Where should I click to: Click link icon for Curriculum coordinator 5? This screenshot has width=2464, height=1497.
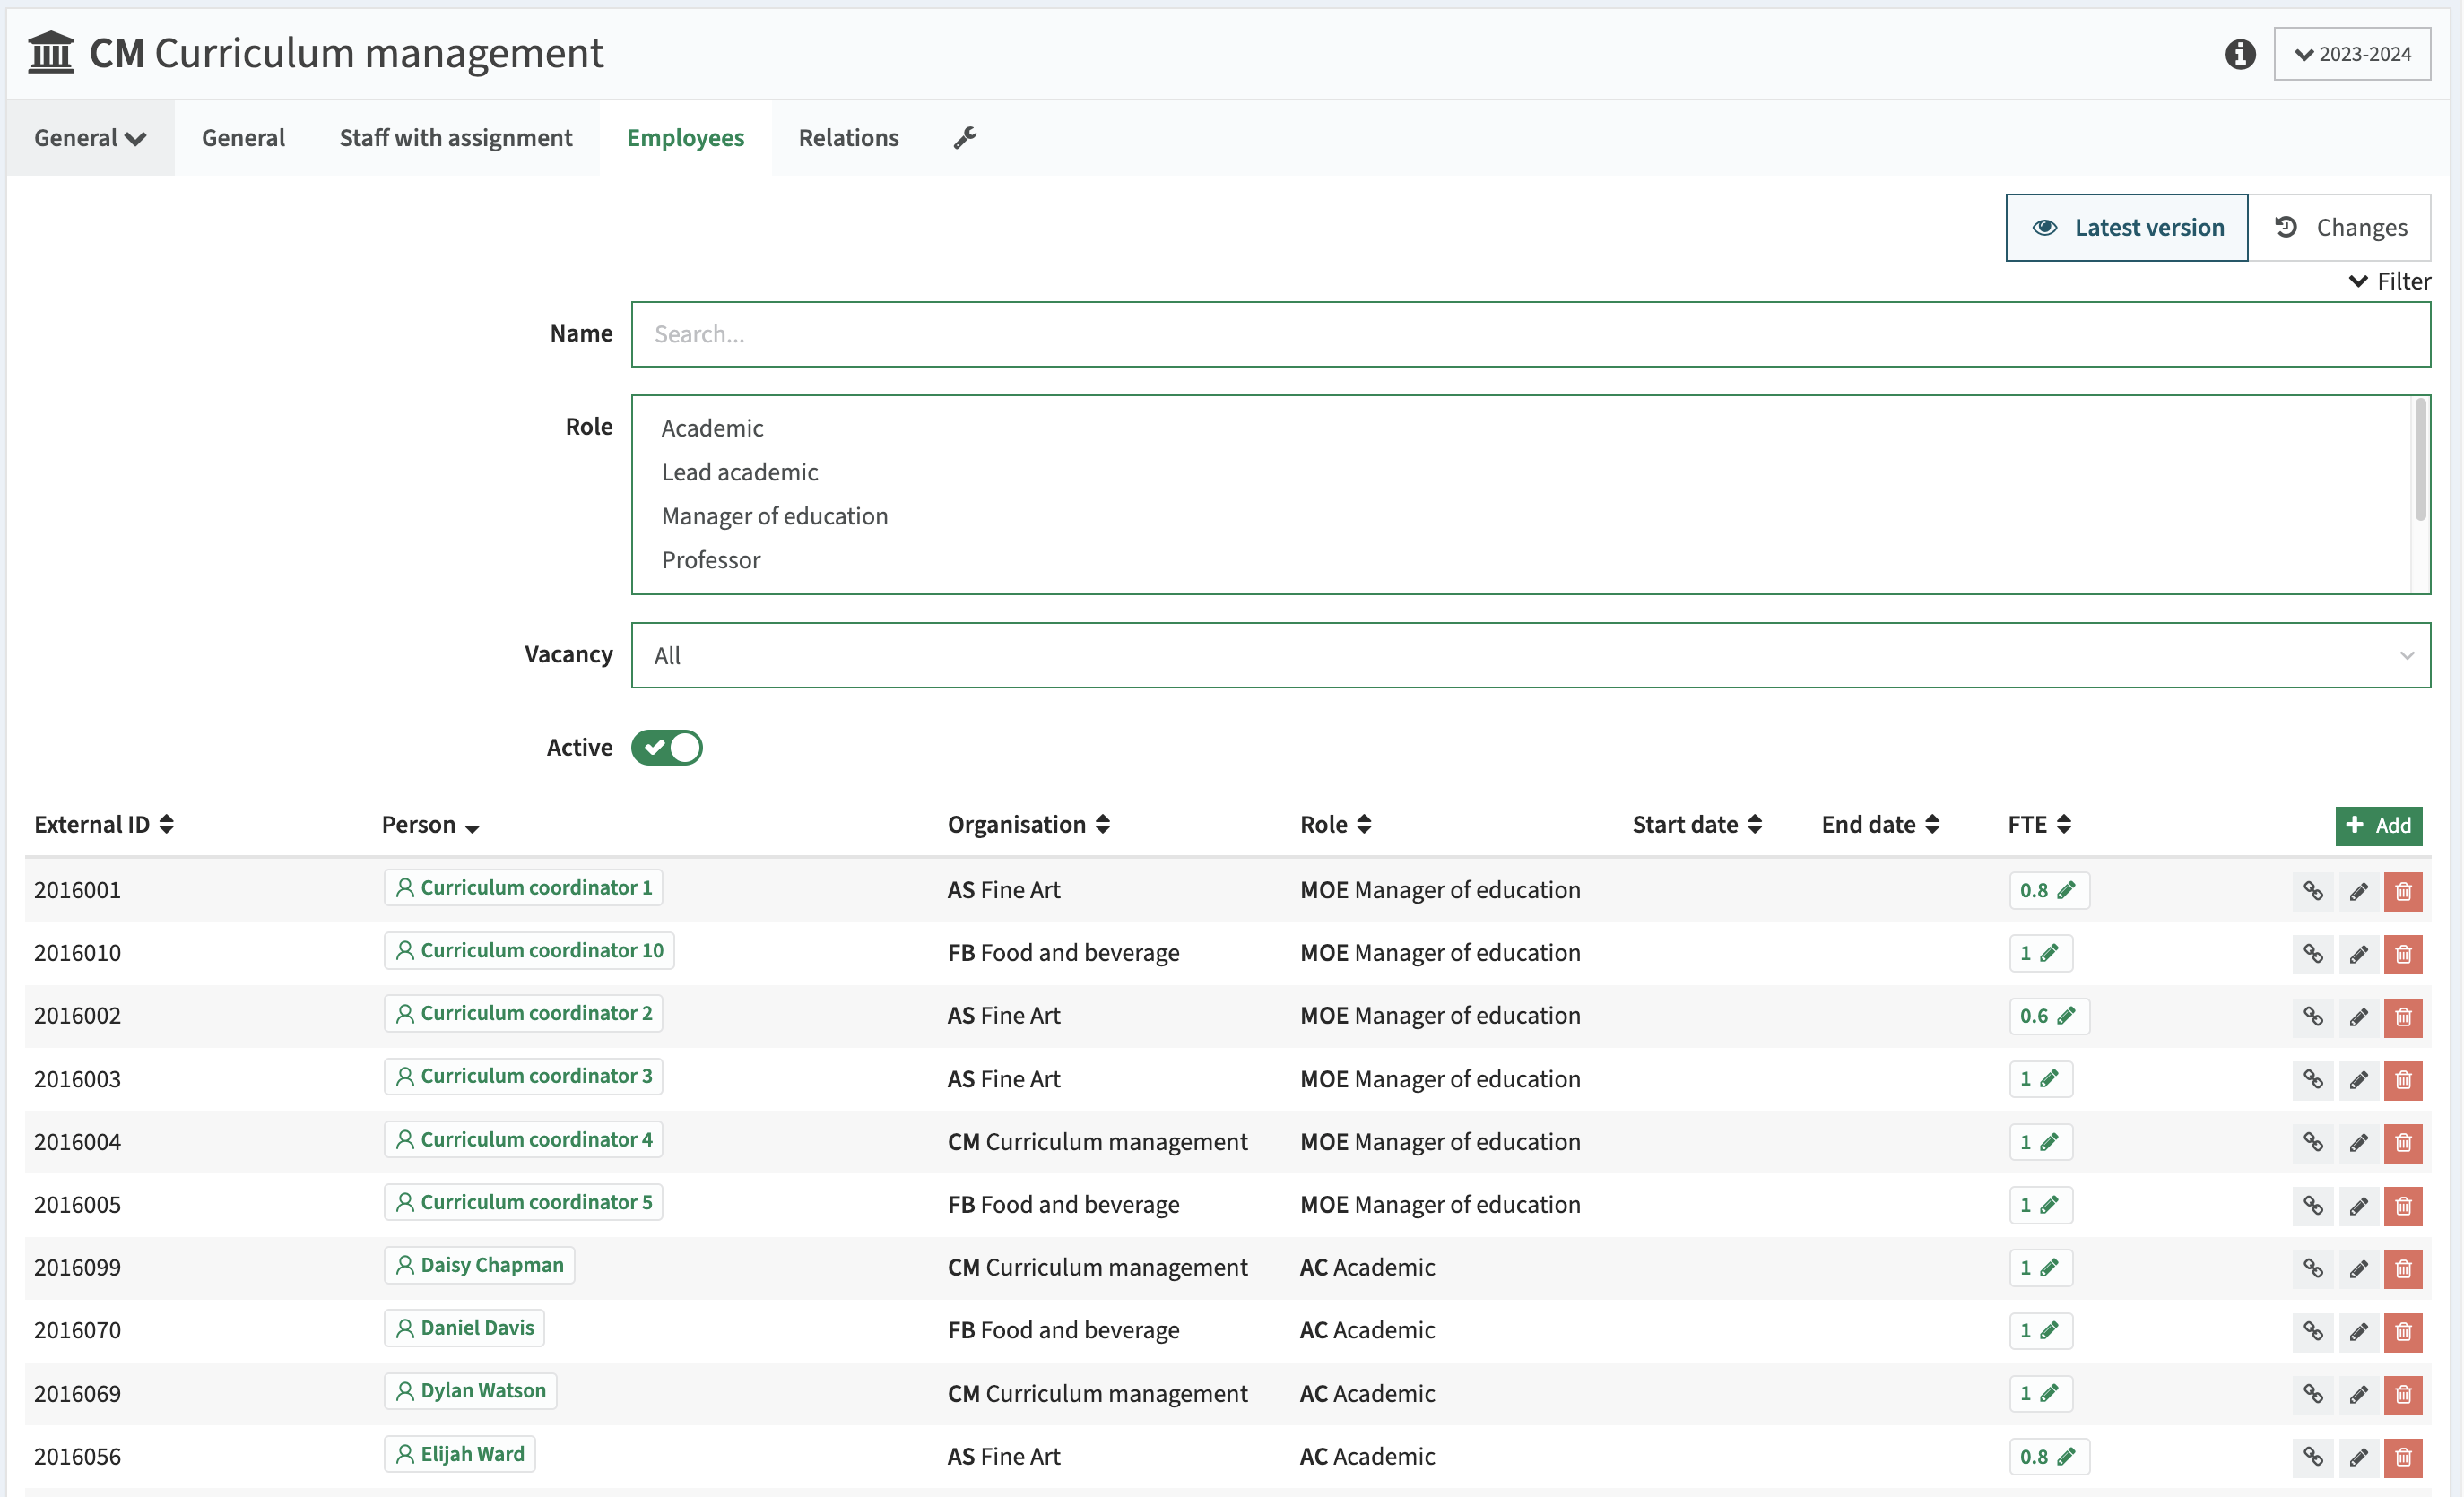(2313, 1206)
